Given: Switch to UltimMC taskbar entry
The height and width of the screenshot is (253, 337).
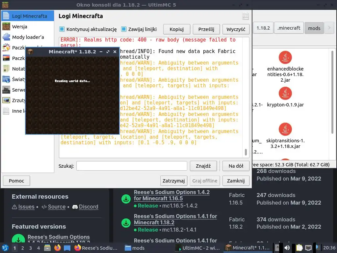Looking at the screenshot, I should [198, 248].
